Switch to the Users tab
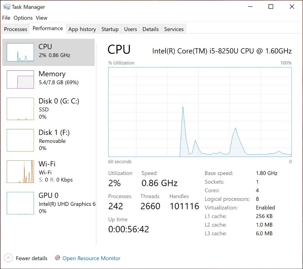The width and height of the screenshot is (303, 269). [130, 29]
